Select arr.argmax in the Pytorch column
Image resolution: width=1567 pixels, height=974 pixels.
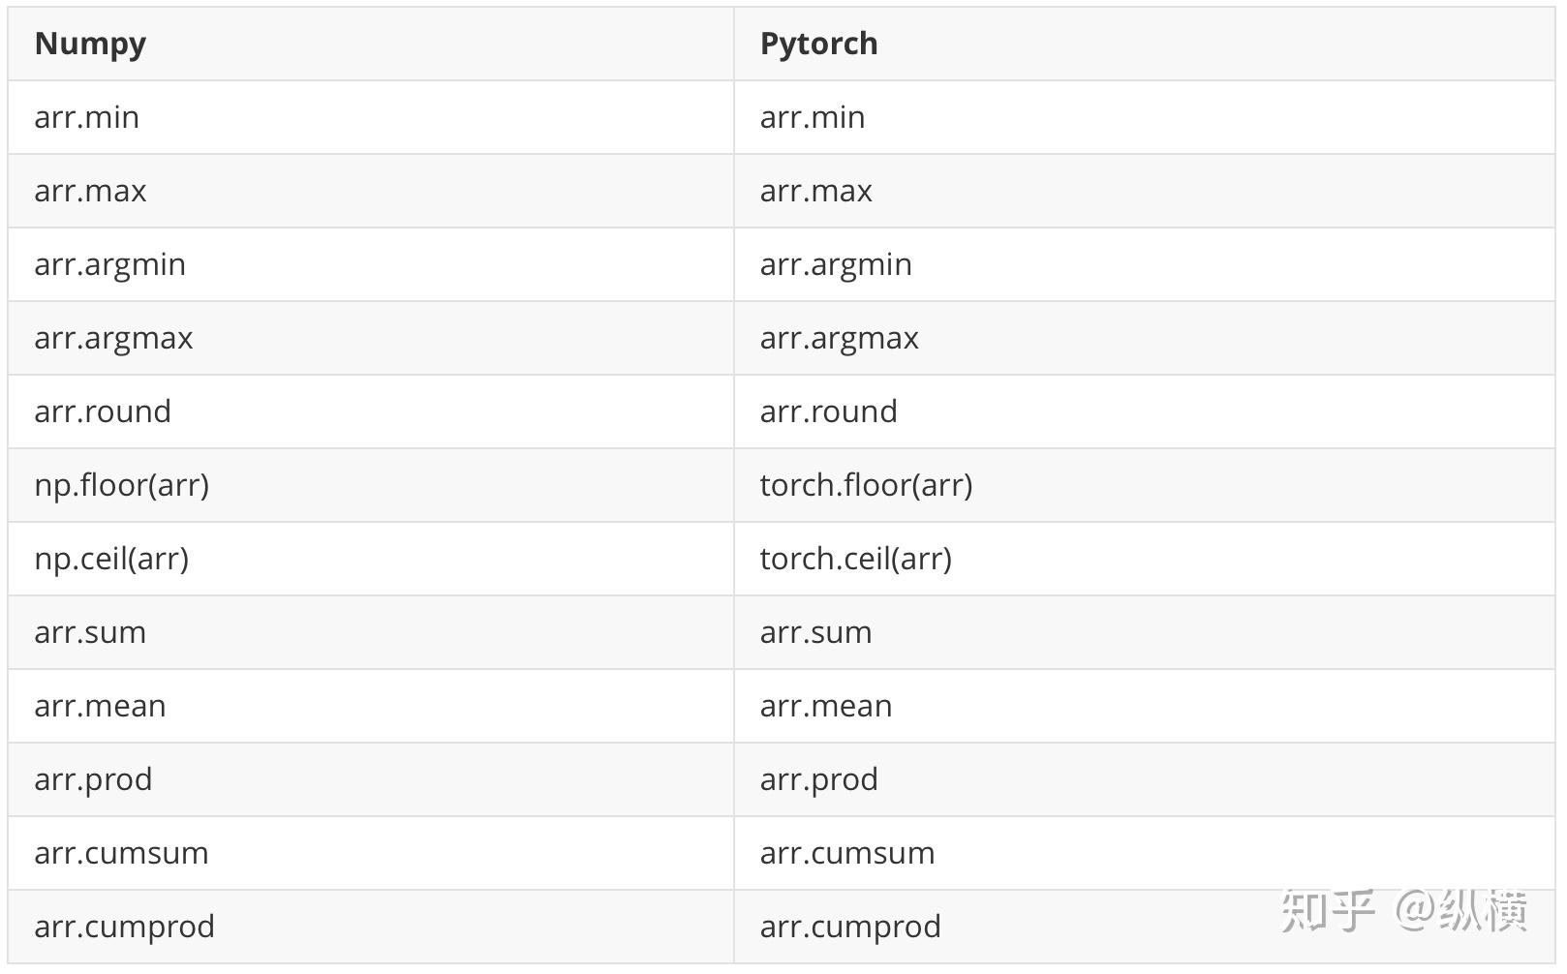coord(839,338)
